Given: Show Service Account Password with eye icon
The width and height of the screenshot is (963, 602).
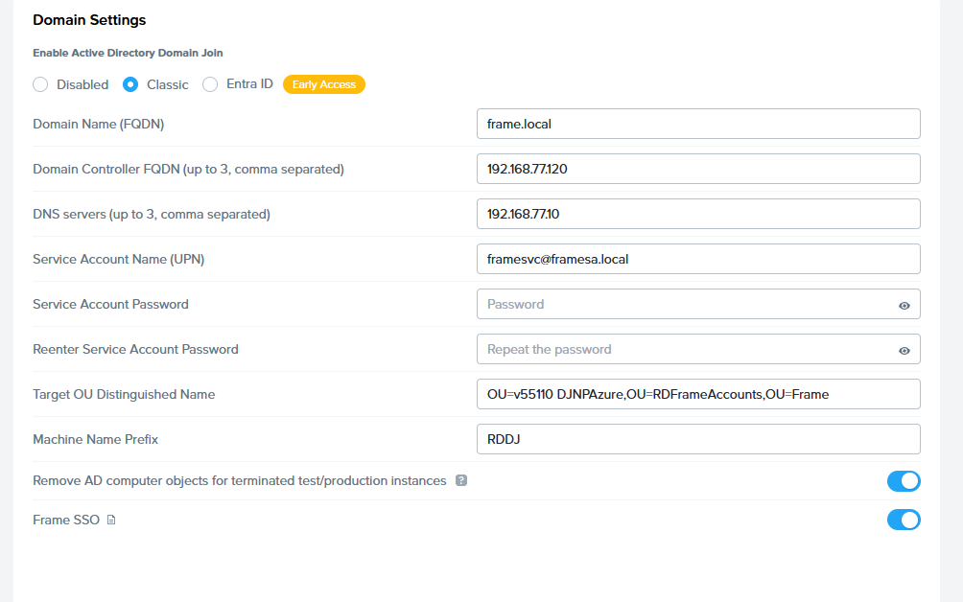Looking at the screenshot, I should (904, 305).
